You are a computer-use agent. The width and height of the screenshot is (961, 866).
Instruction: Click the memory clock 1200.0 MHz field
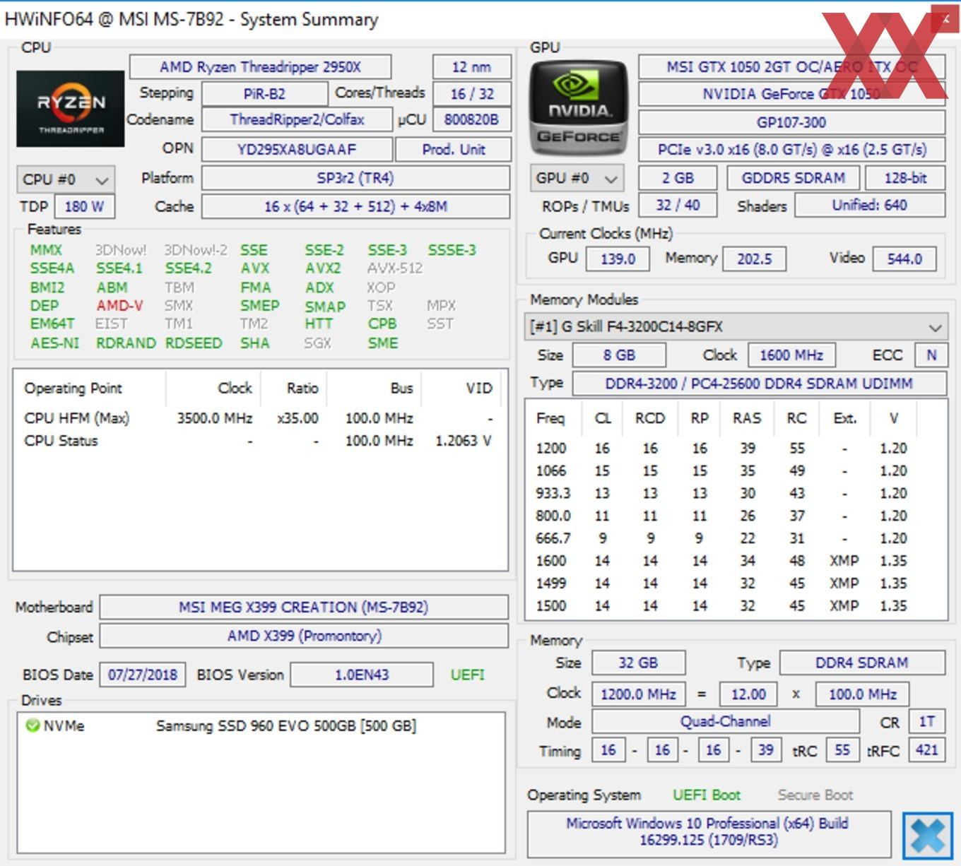pyautogui.click(x=638, y=694)
